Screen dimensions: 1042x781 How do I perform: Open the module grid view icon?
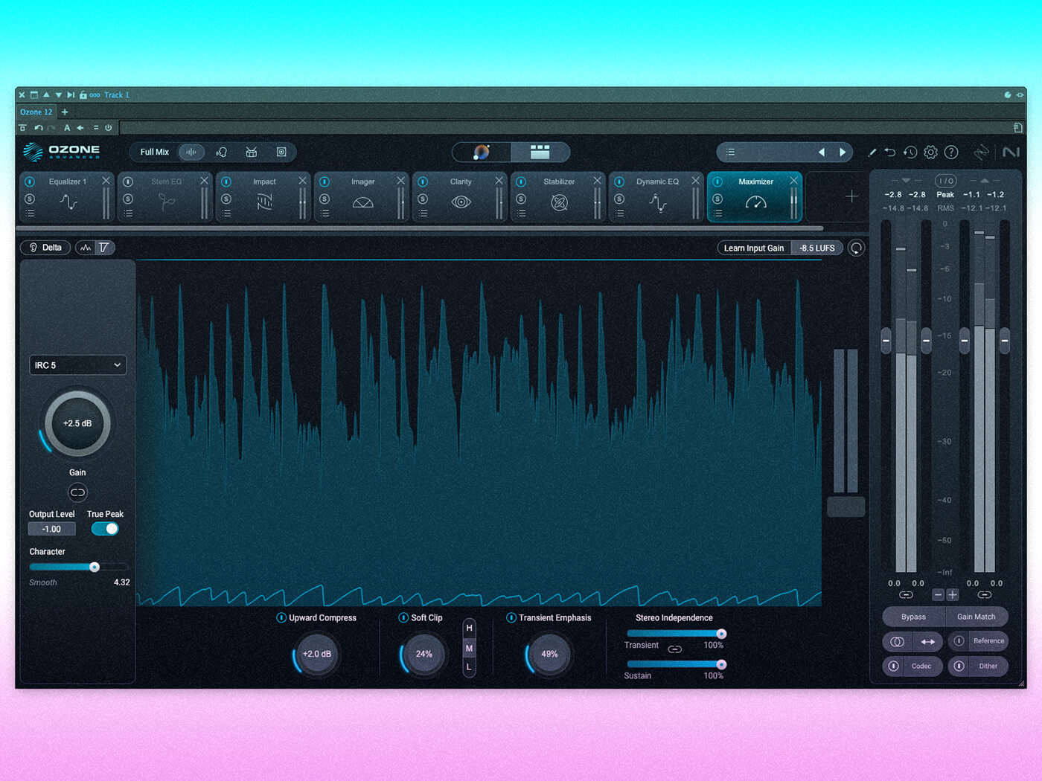pos(540,152)
